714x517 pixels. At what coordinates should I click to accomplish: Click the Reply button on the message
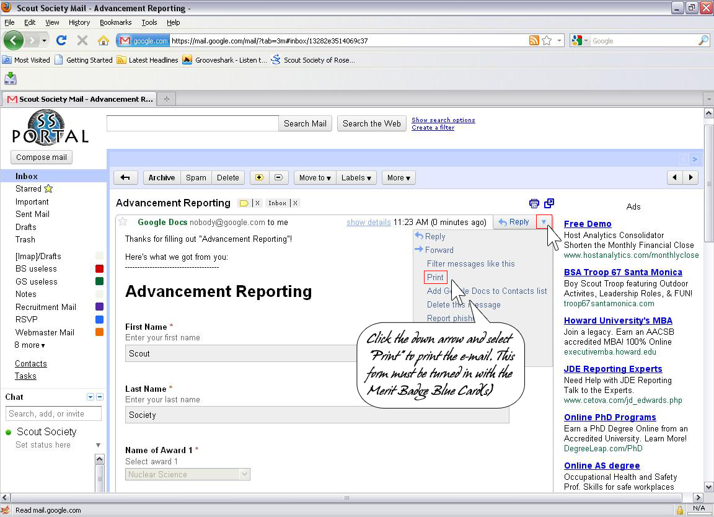click(x=514, y=222)
